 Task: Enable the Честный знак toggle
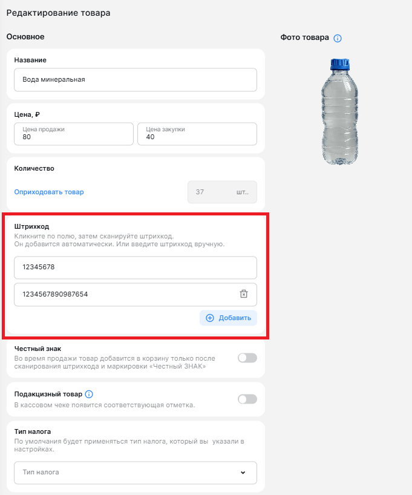click(x=247, y=358)
